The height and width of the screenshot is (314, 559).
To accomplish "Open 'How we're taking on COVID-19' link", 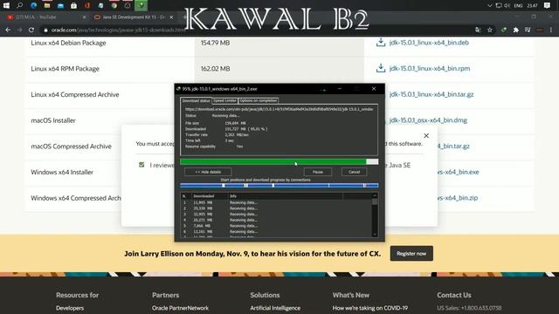I will [370, 308].
